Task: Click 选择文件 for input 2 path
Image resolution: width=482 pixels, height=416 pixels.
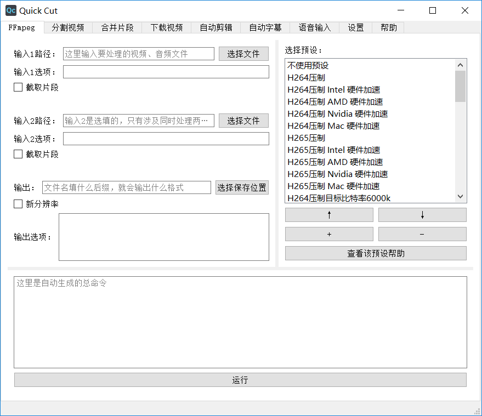Action: [243, 120]
